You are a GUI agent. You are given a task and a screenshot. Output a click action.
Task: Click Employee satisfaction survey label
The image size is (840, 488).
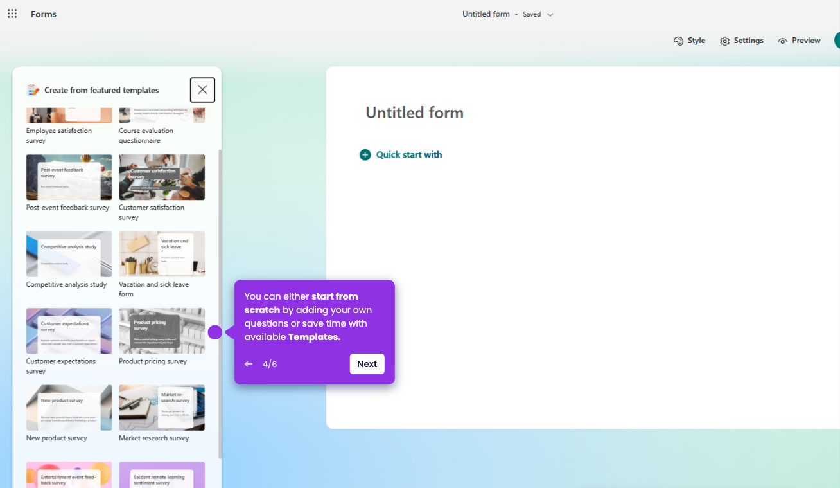click(x=59, y=136)
